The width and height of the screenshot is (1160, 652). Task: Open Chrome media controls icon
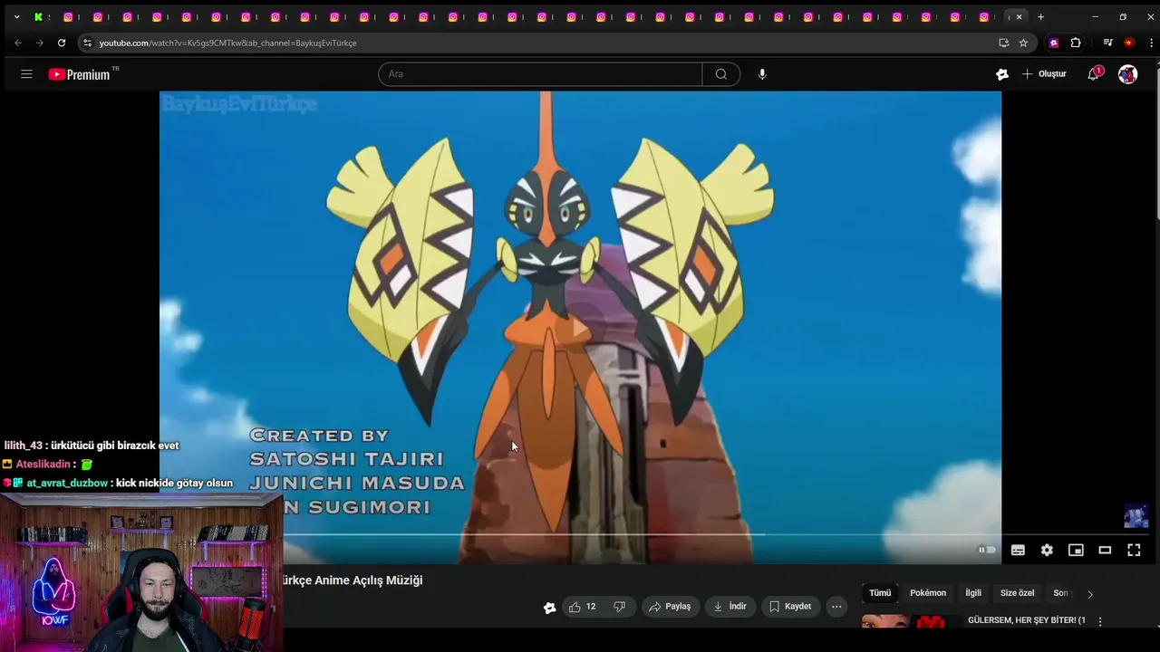click(1107, 43)
